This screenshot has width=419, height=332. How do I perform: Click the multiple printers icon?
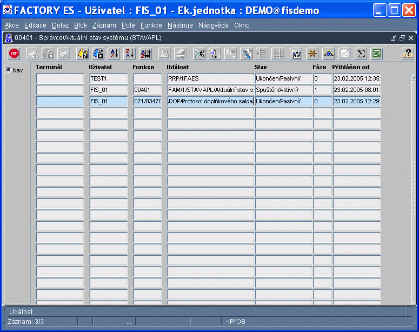click(x=181, y=54)
